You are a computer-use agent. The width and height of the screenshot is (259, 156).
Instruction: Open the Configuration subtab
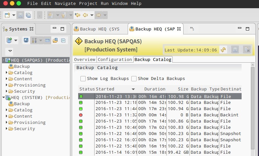coord(115,60)
